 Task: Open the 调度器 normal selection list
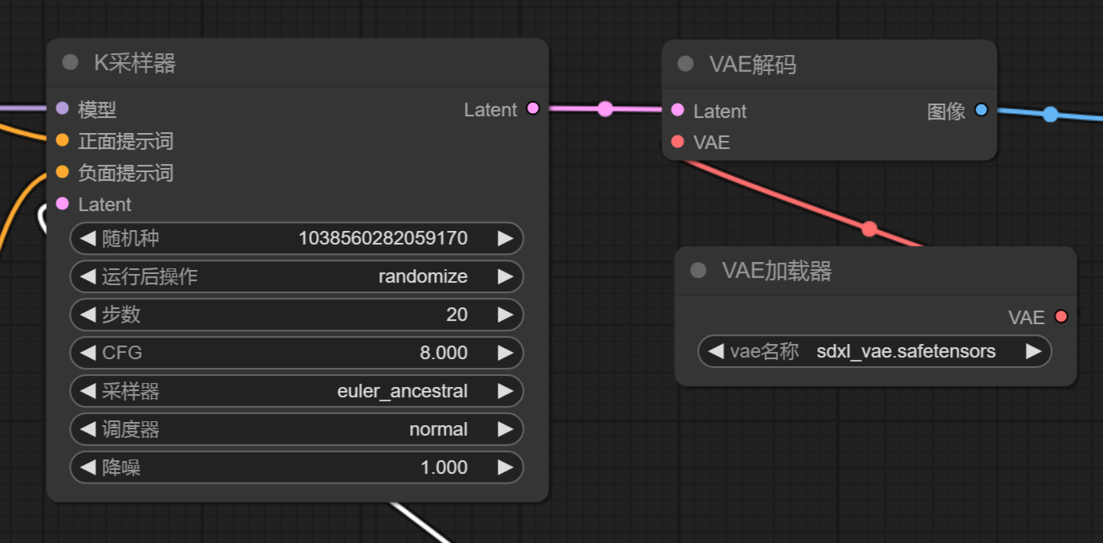coord(297,429)
